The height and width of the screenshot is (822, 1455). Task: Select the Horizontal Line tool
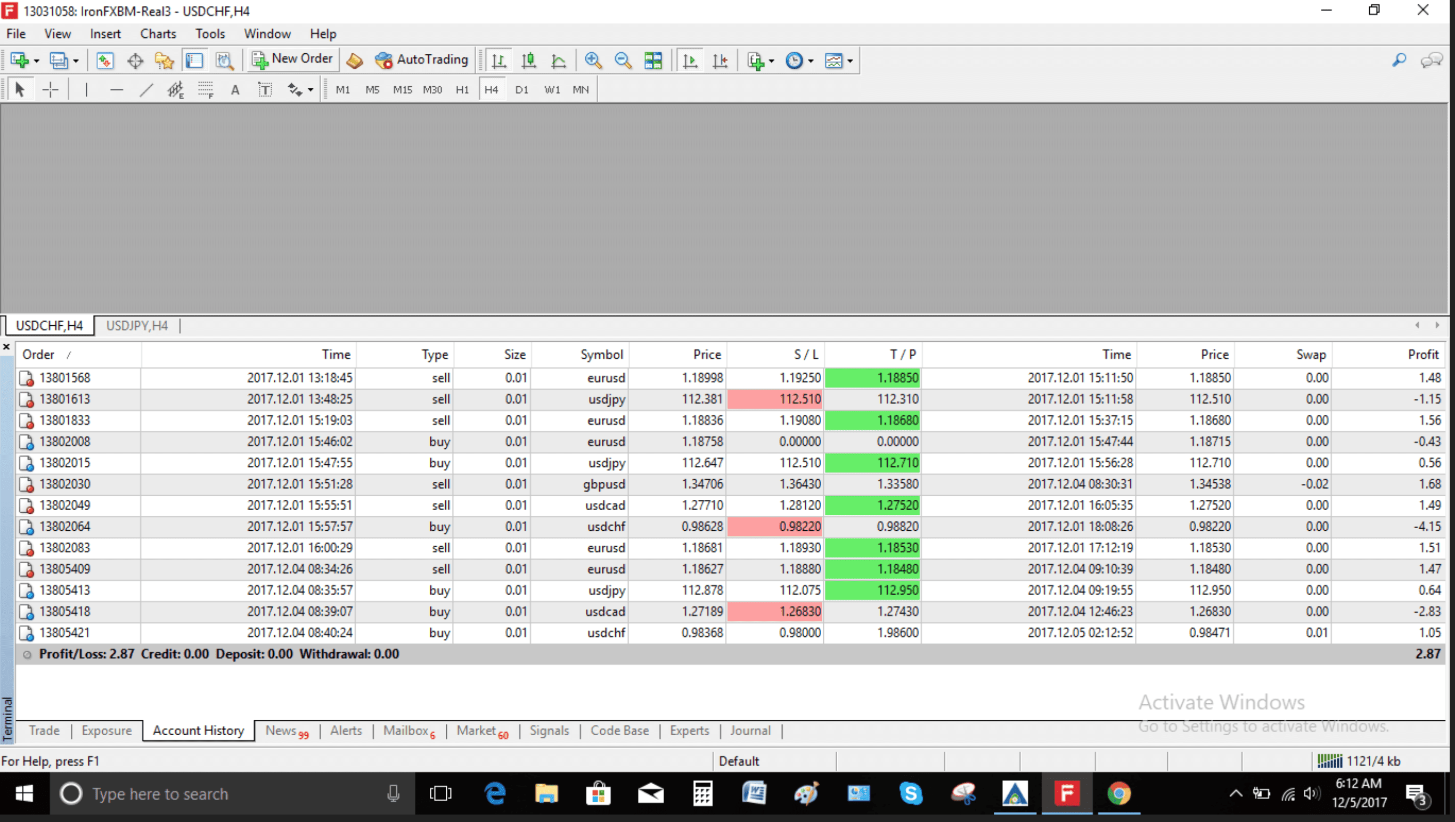coord(116,89)
